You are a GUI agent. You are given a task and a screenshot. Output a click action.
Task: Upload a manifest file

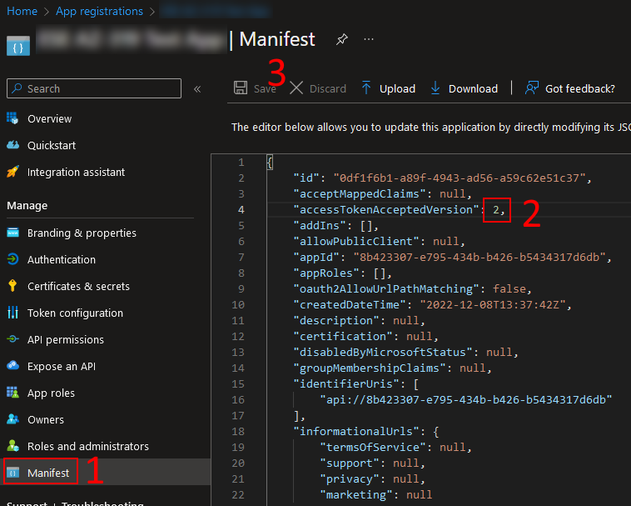388,88
